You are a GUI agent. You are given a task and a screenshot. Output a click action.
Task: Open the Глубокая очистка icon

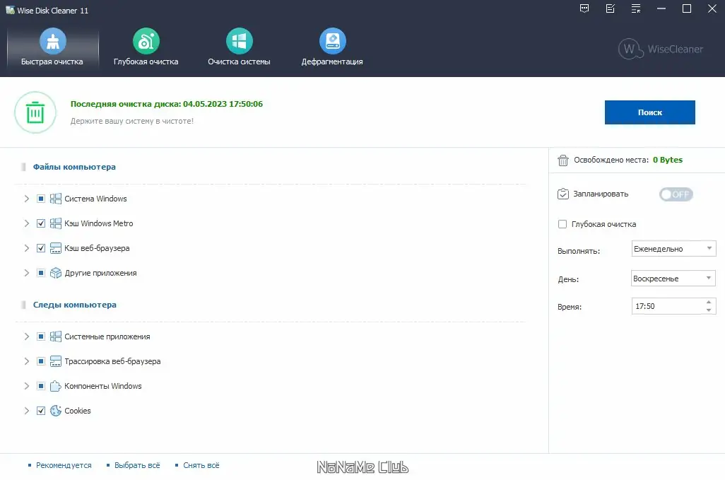coord(146,41)
